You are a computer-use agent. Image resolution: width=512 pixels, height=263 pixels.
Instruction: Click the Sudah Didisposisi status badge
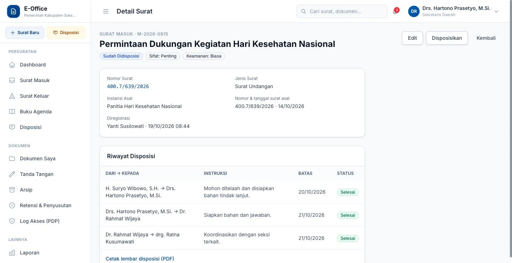click(121, 56)
